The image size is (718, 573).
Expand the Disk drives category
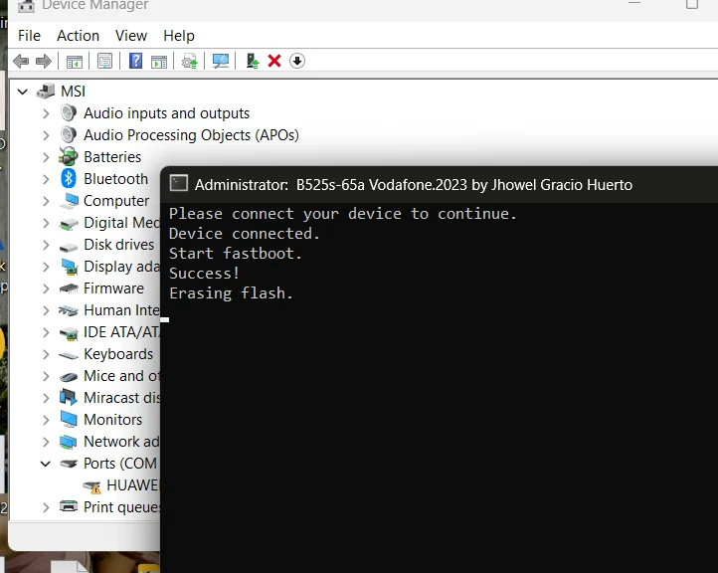coord(46,245)
